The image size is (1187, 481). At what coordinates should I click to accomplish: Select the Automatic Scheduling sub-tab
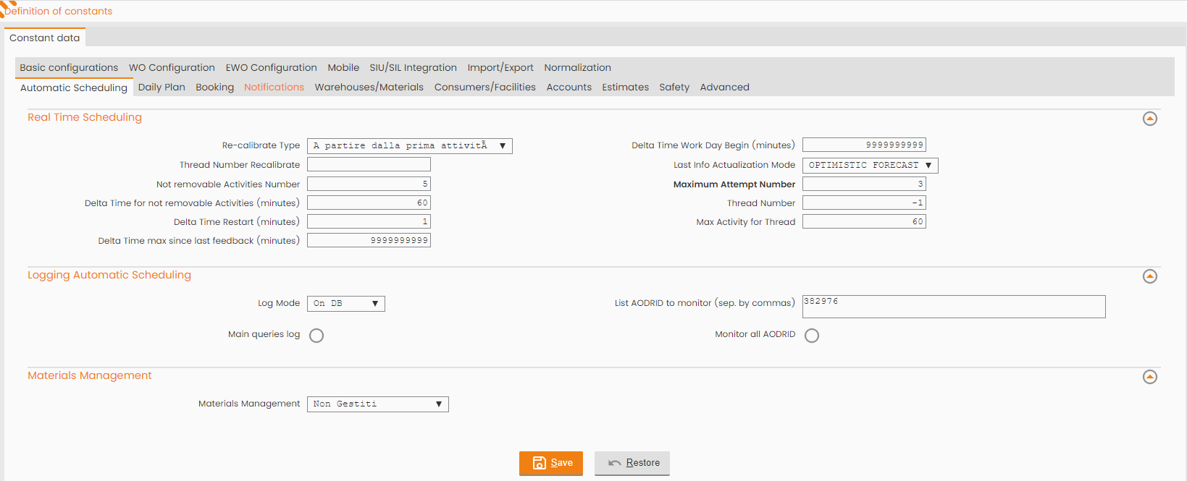coord(74,88)
